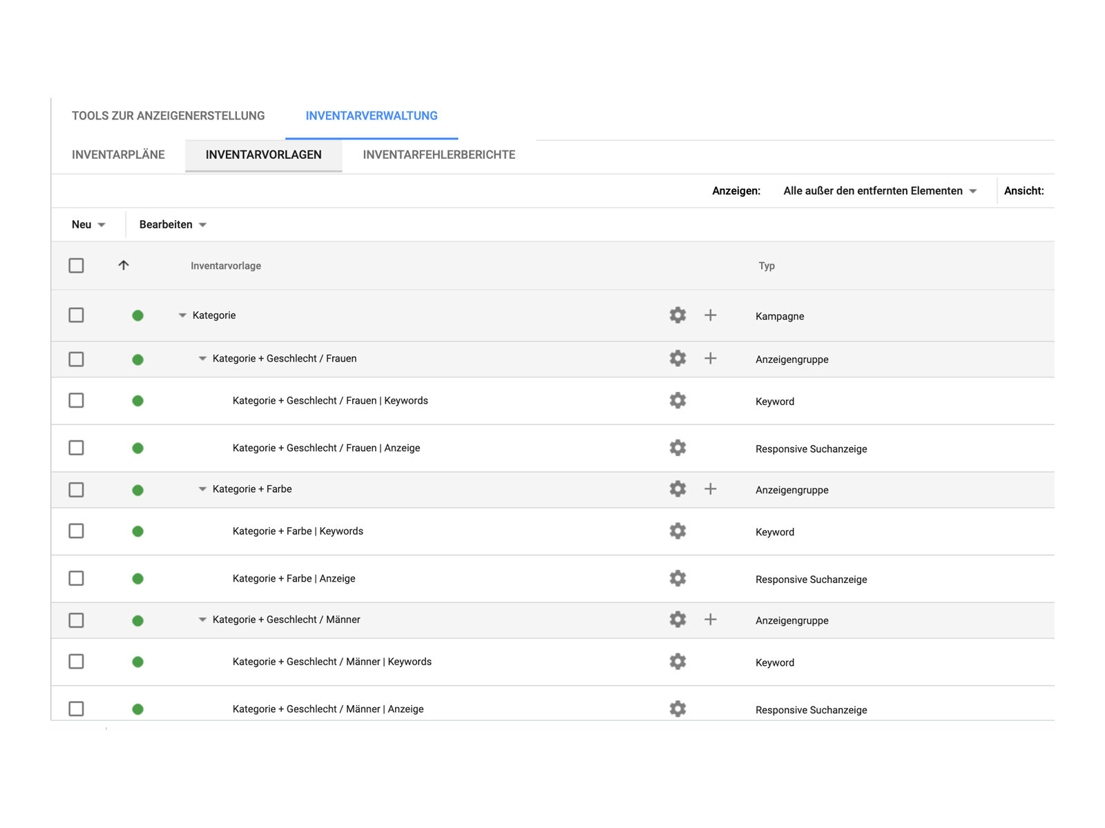Click status dot of Männer | Keywords row
This screenshot has height=828, width=1105.
138,662
